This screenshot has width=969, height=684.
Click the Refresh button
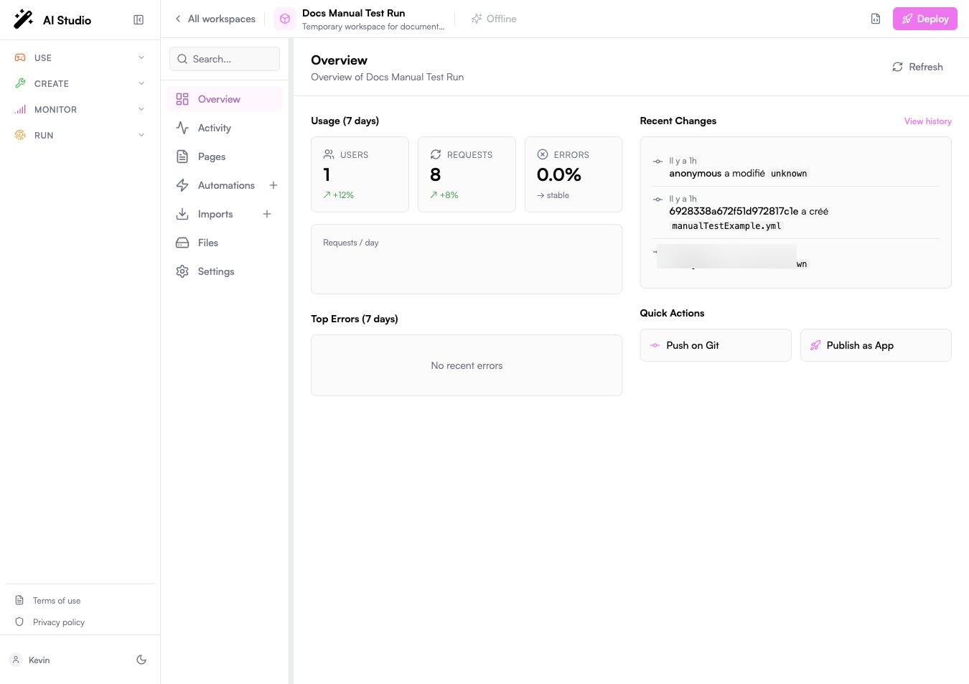(917, 67)
